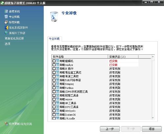Click the 标准卸载 sidebar label

click(14, 22)
